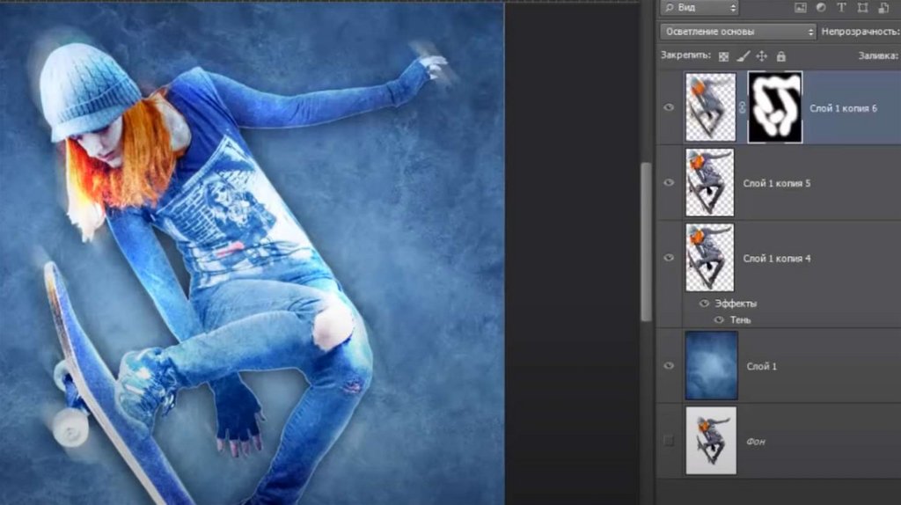This screenshot has height=505, width=901.
Task: Click the smart object filter icon
Action: point(882,8)
